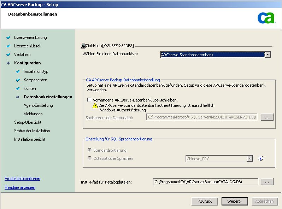The image size is (282, 209).
Task: Click the CA ARCserve Backup-Datenbankeinstellung group title
Action: tap(123, 80)
